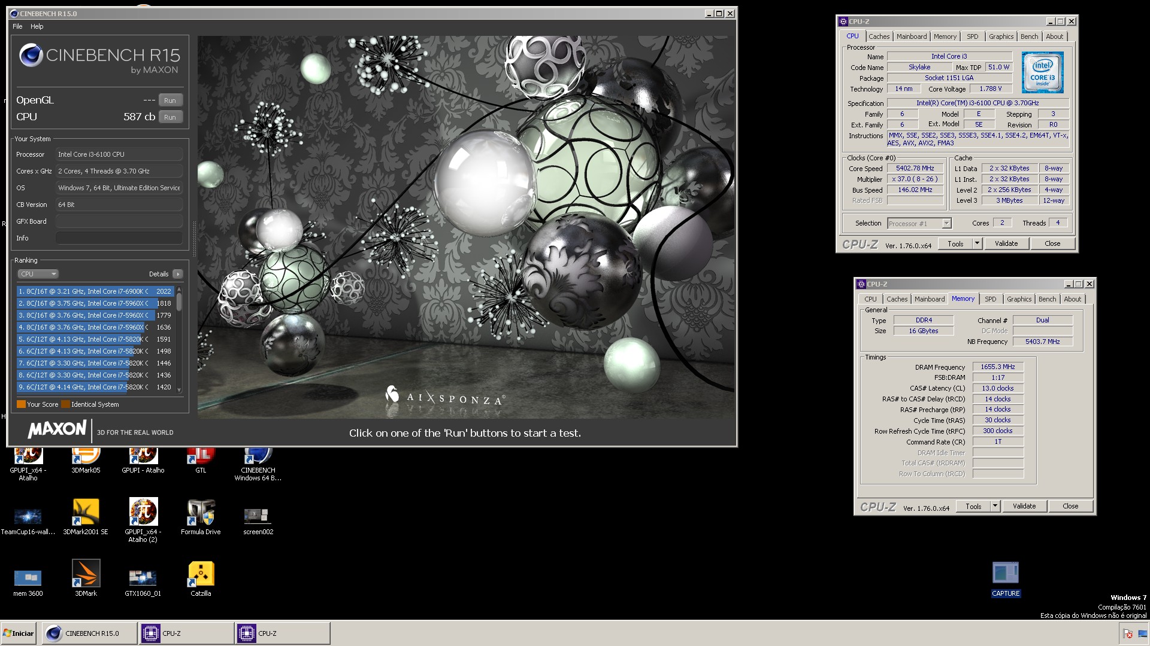This screenshot has width=1150, height=646.
Task: Select ranking entry 5 i7-5820K score 1591
Action: pos(95,339)
